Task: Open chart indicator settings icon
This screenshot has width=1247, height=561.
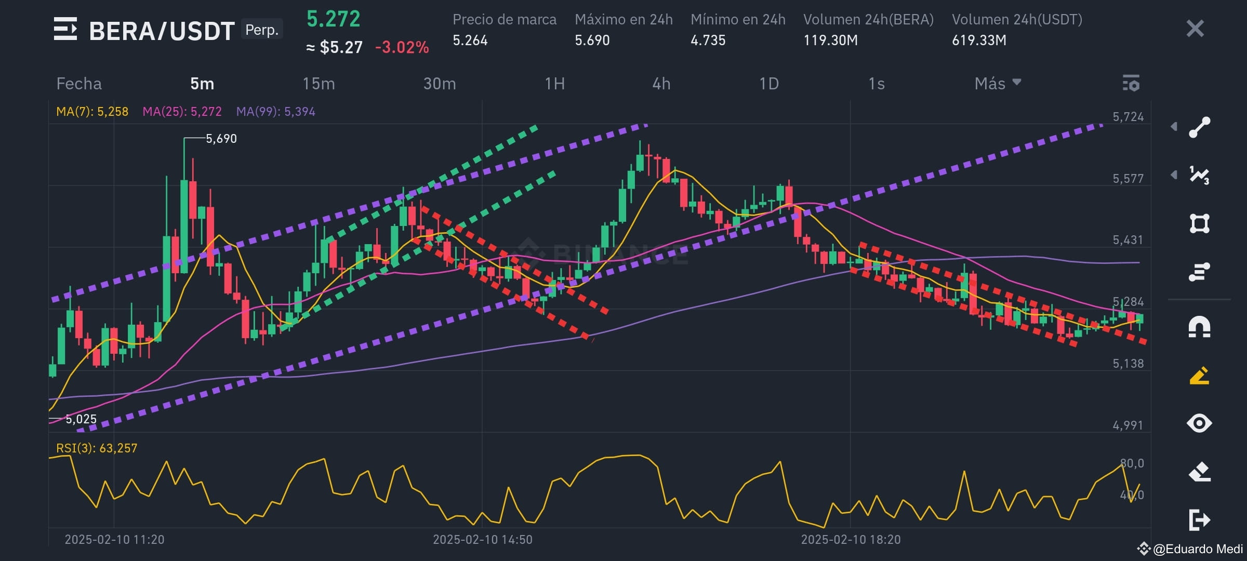Action: [1131, 83]
